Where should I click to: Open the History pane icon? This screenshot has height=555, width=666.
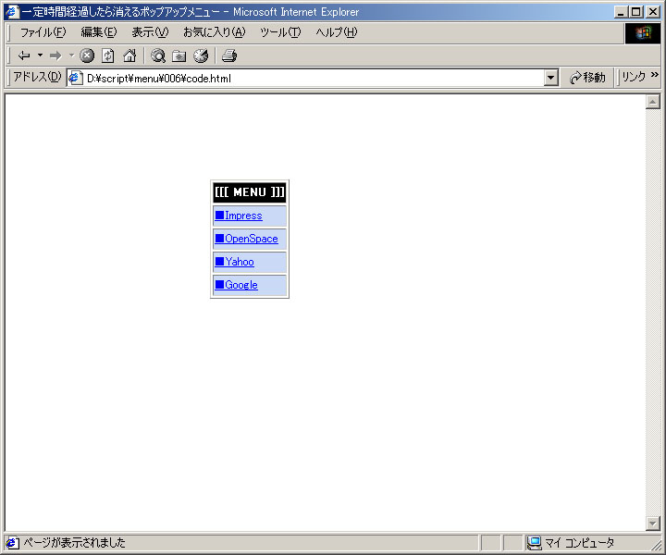point(201,55)
